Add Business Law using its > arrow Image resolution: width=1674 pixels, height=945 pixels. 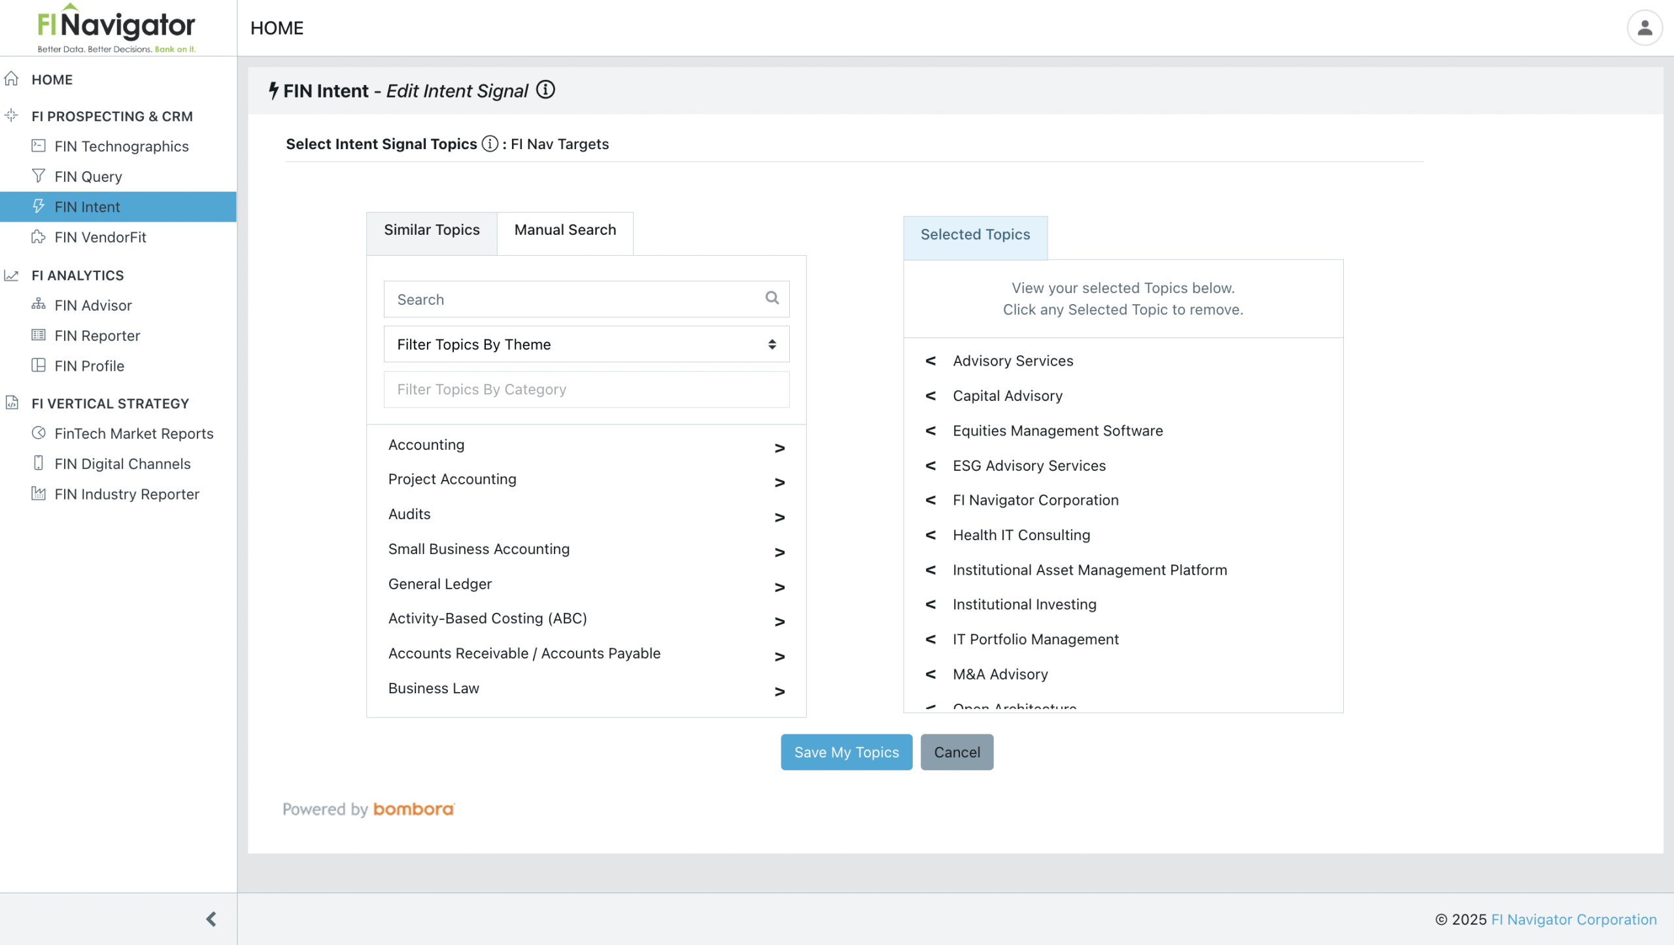[x=779, y=691]
